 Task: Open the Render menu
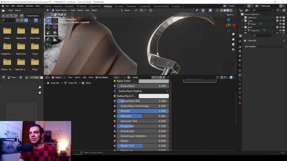[20, 6]
